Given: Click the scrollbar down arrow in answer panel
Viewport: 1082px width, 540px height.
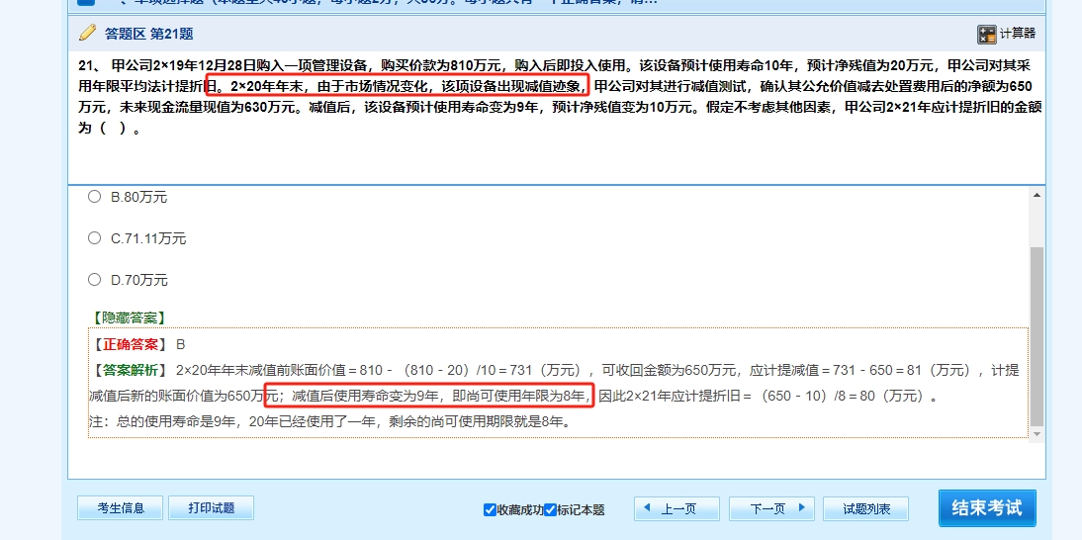Looking at the screenshot, I should pos(1037,433).
